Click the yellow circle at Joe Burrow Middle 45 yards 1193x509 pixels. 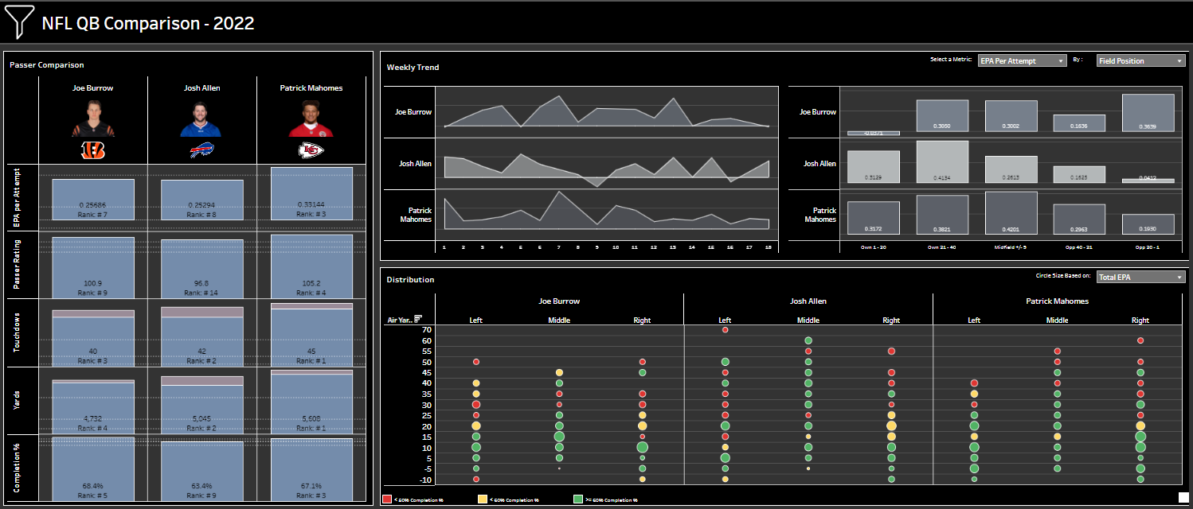click(x=559, y=372)
